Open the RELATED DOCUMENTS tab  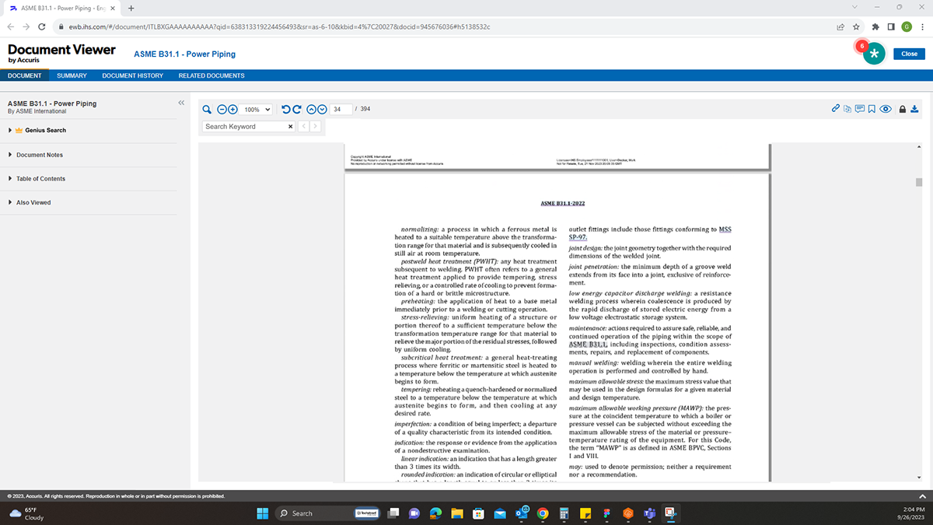click(211, 75)
